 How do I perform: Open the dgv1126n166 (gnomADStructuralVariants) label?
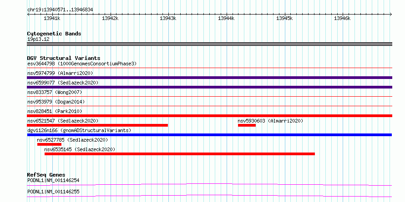[x=79, y=130]
